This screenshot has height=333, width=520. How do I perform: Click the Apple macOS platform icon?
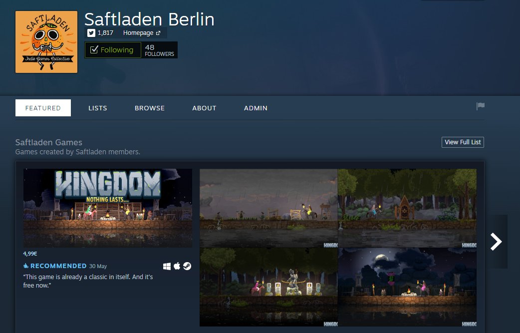(177, 266)
